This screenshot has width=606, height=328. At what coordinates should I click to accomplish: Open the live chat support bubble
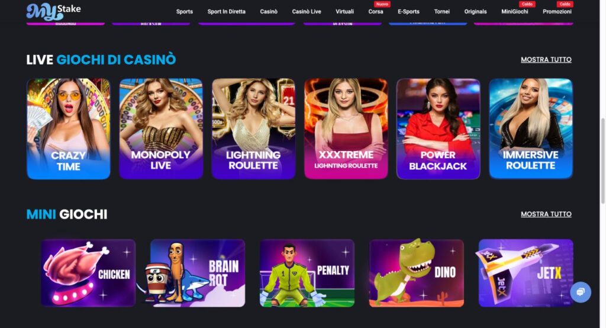(581, 292)
